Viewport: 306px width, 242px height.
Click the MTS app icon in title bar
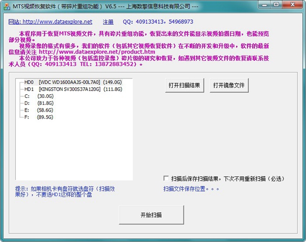[x=7, y=6]
